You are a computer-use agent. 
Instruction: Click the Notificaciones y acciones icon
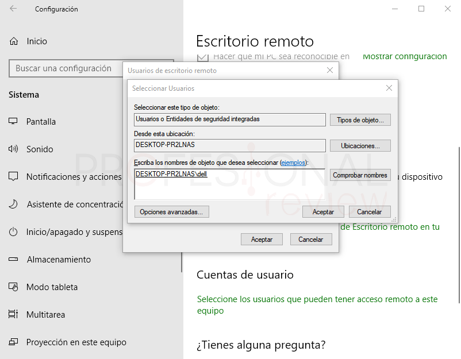point(13,176)
